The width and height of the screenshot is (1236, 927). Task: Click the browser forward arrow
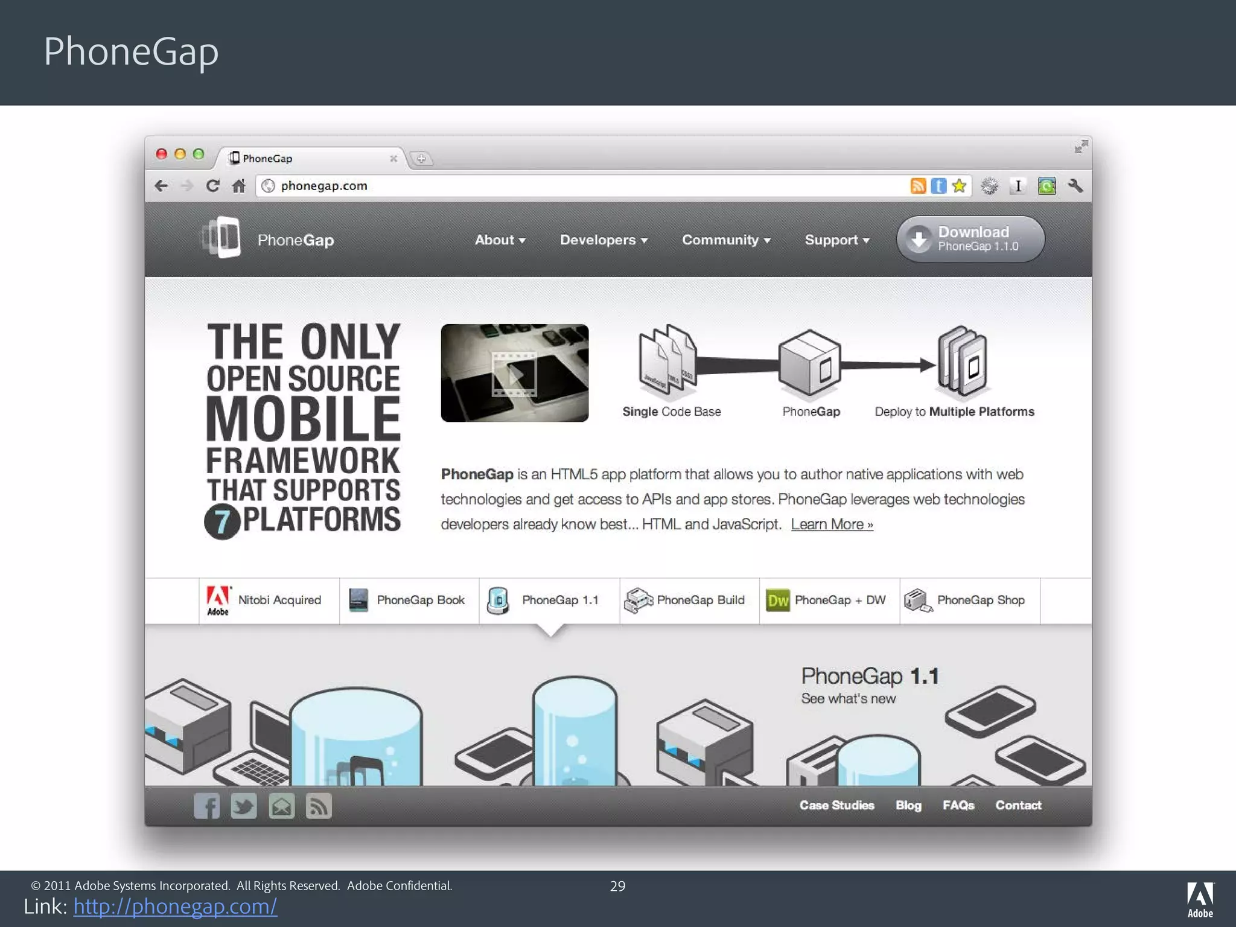click(187, 186)
